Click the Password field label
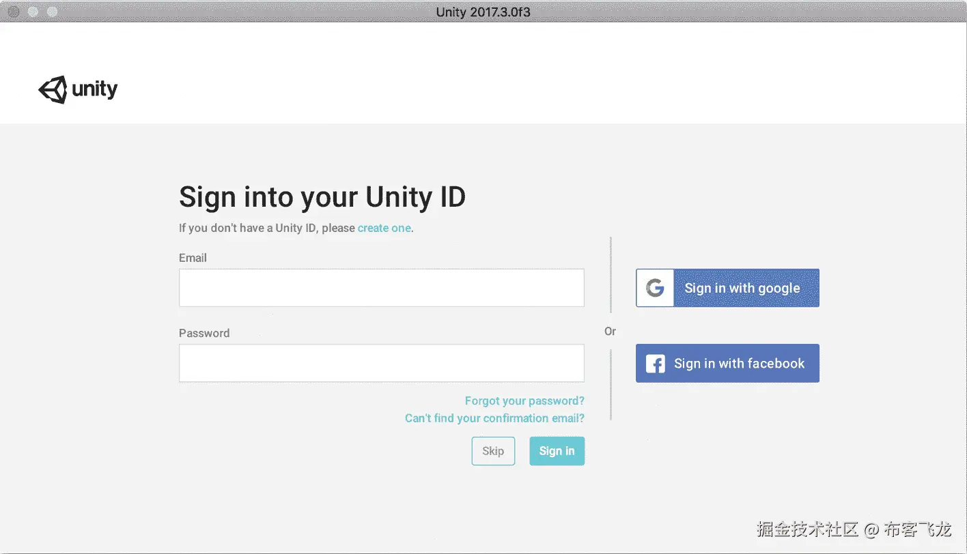 coord(204,333)
